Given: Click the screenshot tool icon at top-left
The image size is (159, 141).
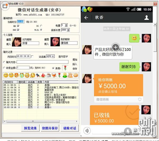Looking at the screenshot, I should [x=5, y=6].
